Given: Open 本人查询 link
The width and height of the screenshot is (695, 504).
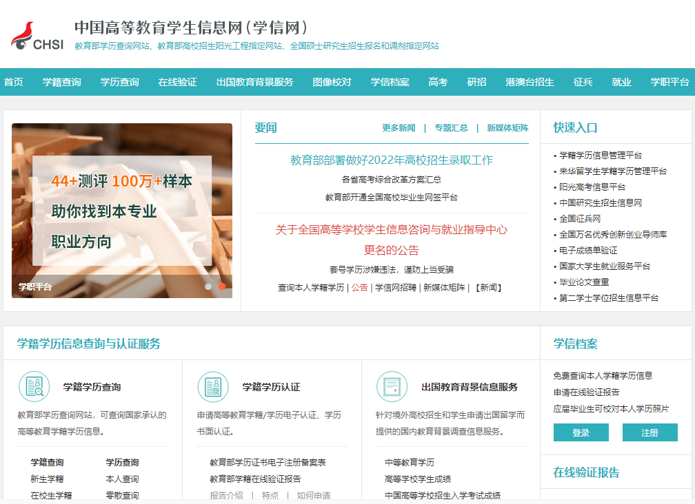Looking at the screenshot, I should coord(122,479).
